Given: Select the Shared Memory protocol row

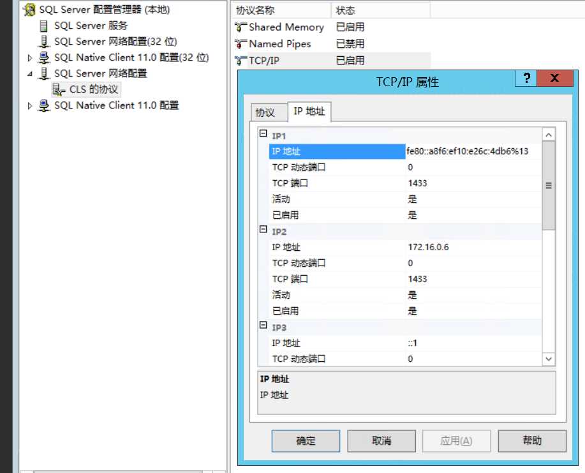Looking at the screenshot, I should [331, 27].
